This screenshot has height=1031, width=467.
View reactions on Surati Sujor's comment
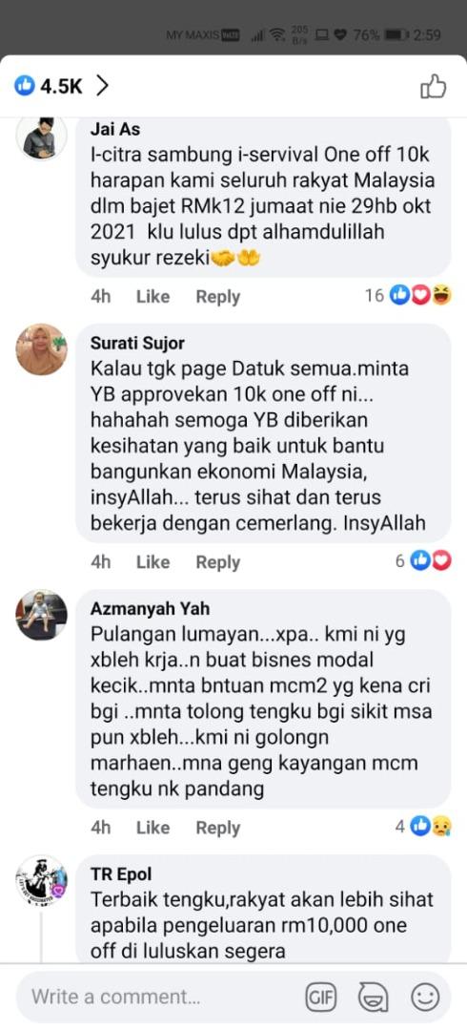point(424,560)
